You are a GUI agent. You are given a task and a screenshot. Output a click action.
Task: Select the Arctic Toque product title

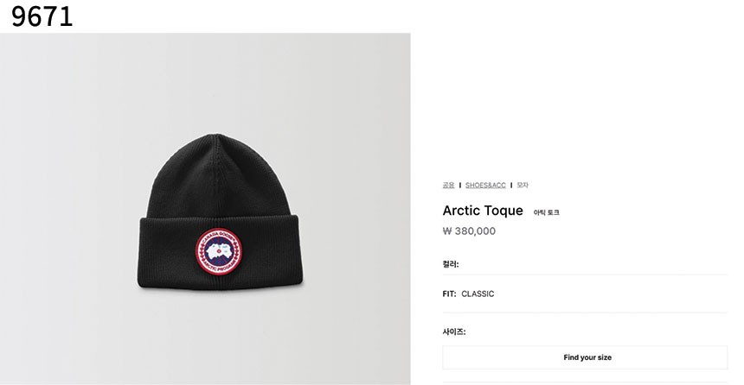483,211
